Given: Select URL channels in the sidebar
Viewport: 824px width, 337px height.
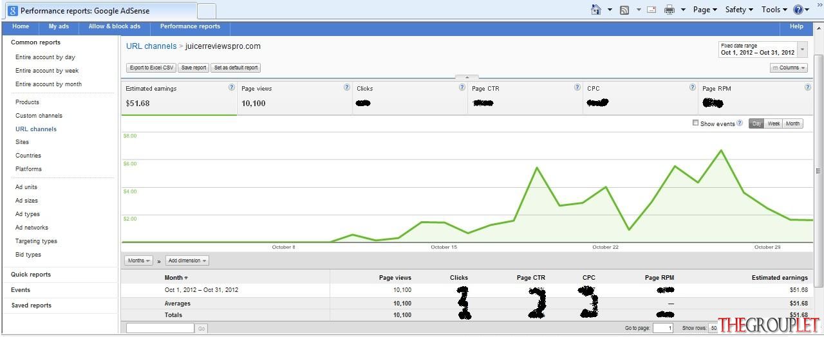Looking at the screenshot, I should (x=36, y=129).
